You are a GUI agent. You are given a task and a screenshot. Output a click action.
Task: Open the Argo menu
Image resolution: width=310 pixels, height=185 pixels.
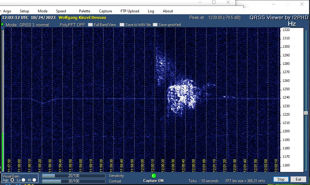[7, 11]
